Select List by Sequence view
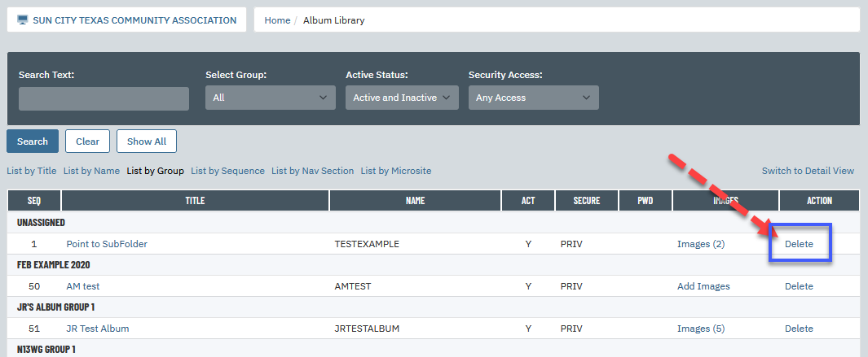The height and width of the screenshot is (357, 868). [x=227, y=171]
